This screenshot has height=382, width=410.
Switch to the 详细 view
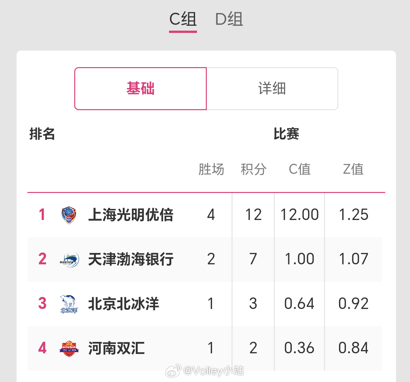pyautogui.click(x=272, y=89)
